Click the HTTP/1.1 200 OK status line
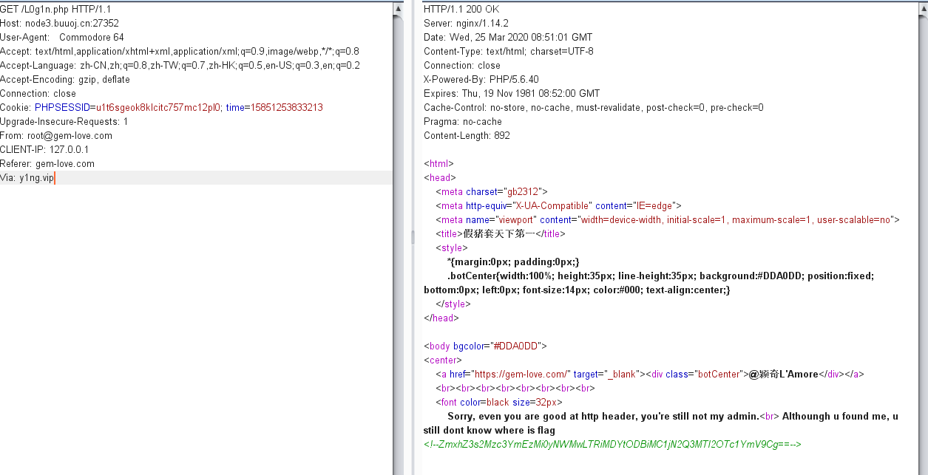The width and height of the screenshot is (928, 475). (x=461, y=10)
